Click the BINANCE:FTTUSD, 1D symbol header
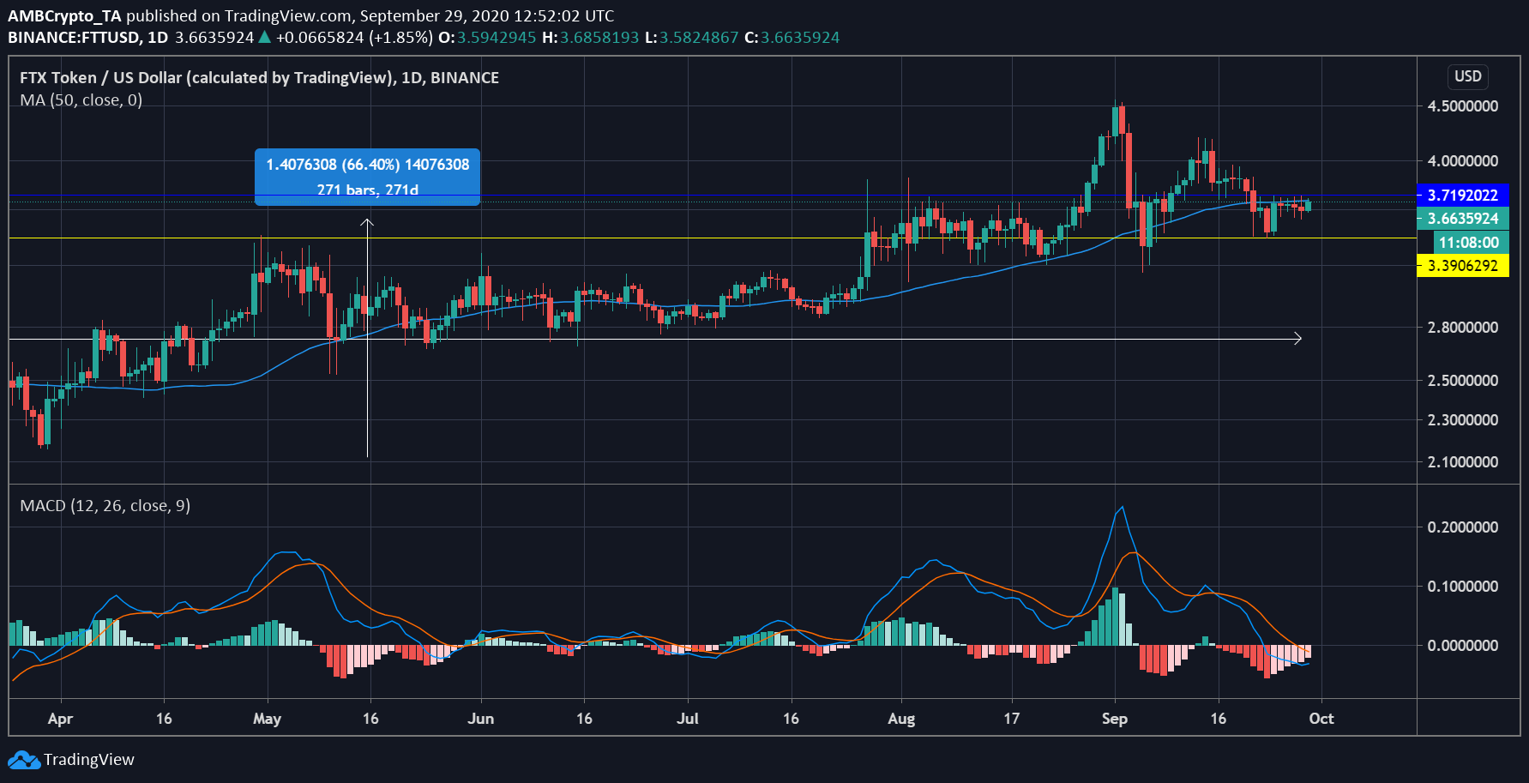The height and width of the screenshot is (783, 1529). coord(87,38)
